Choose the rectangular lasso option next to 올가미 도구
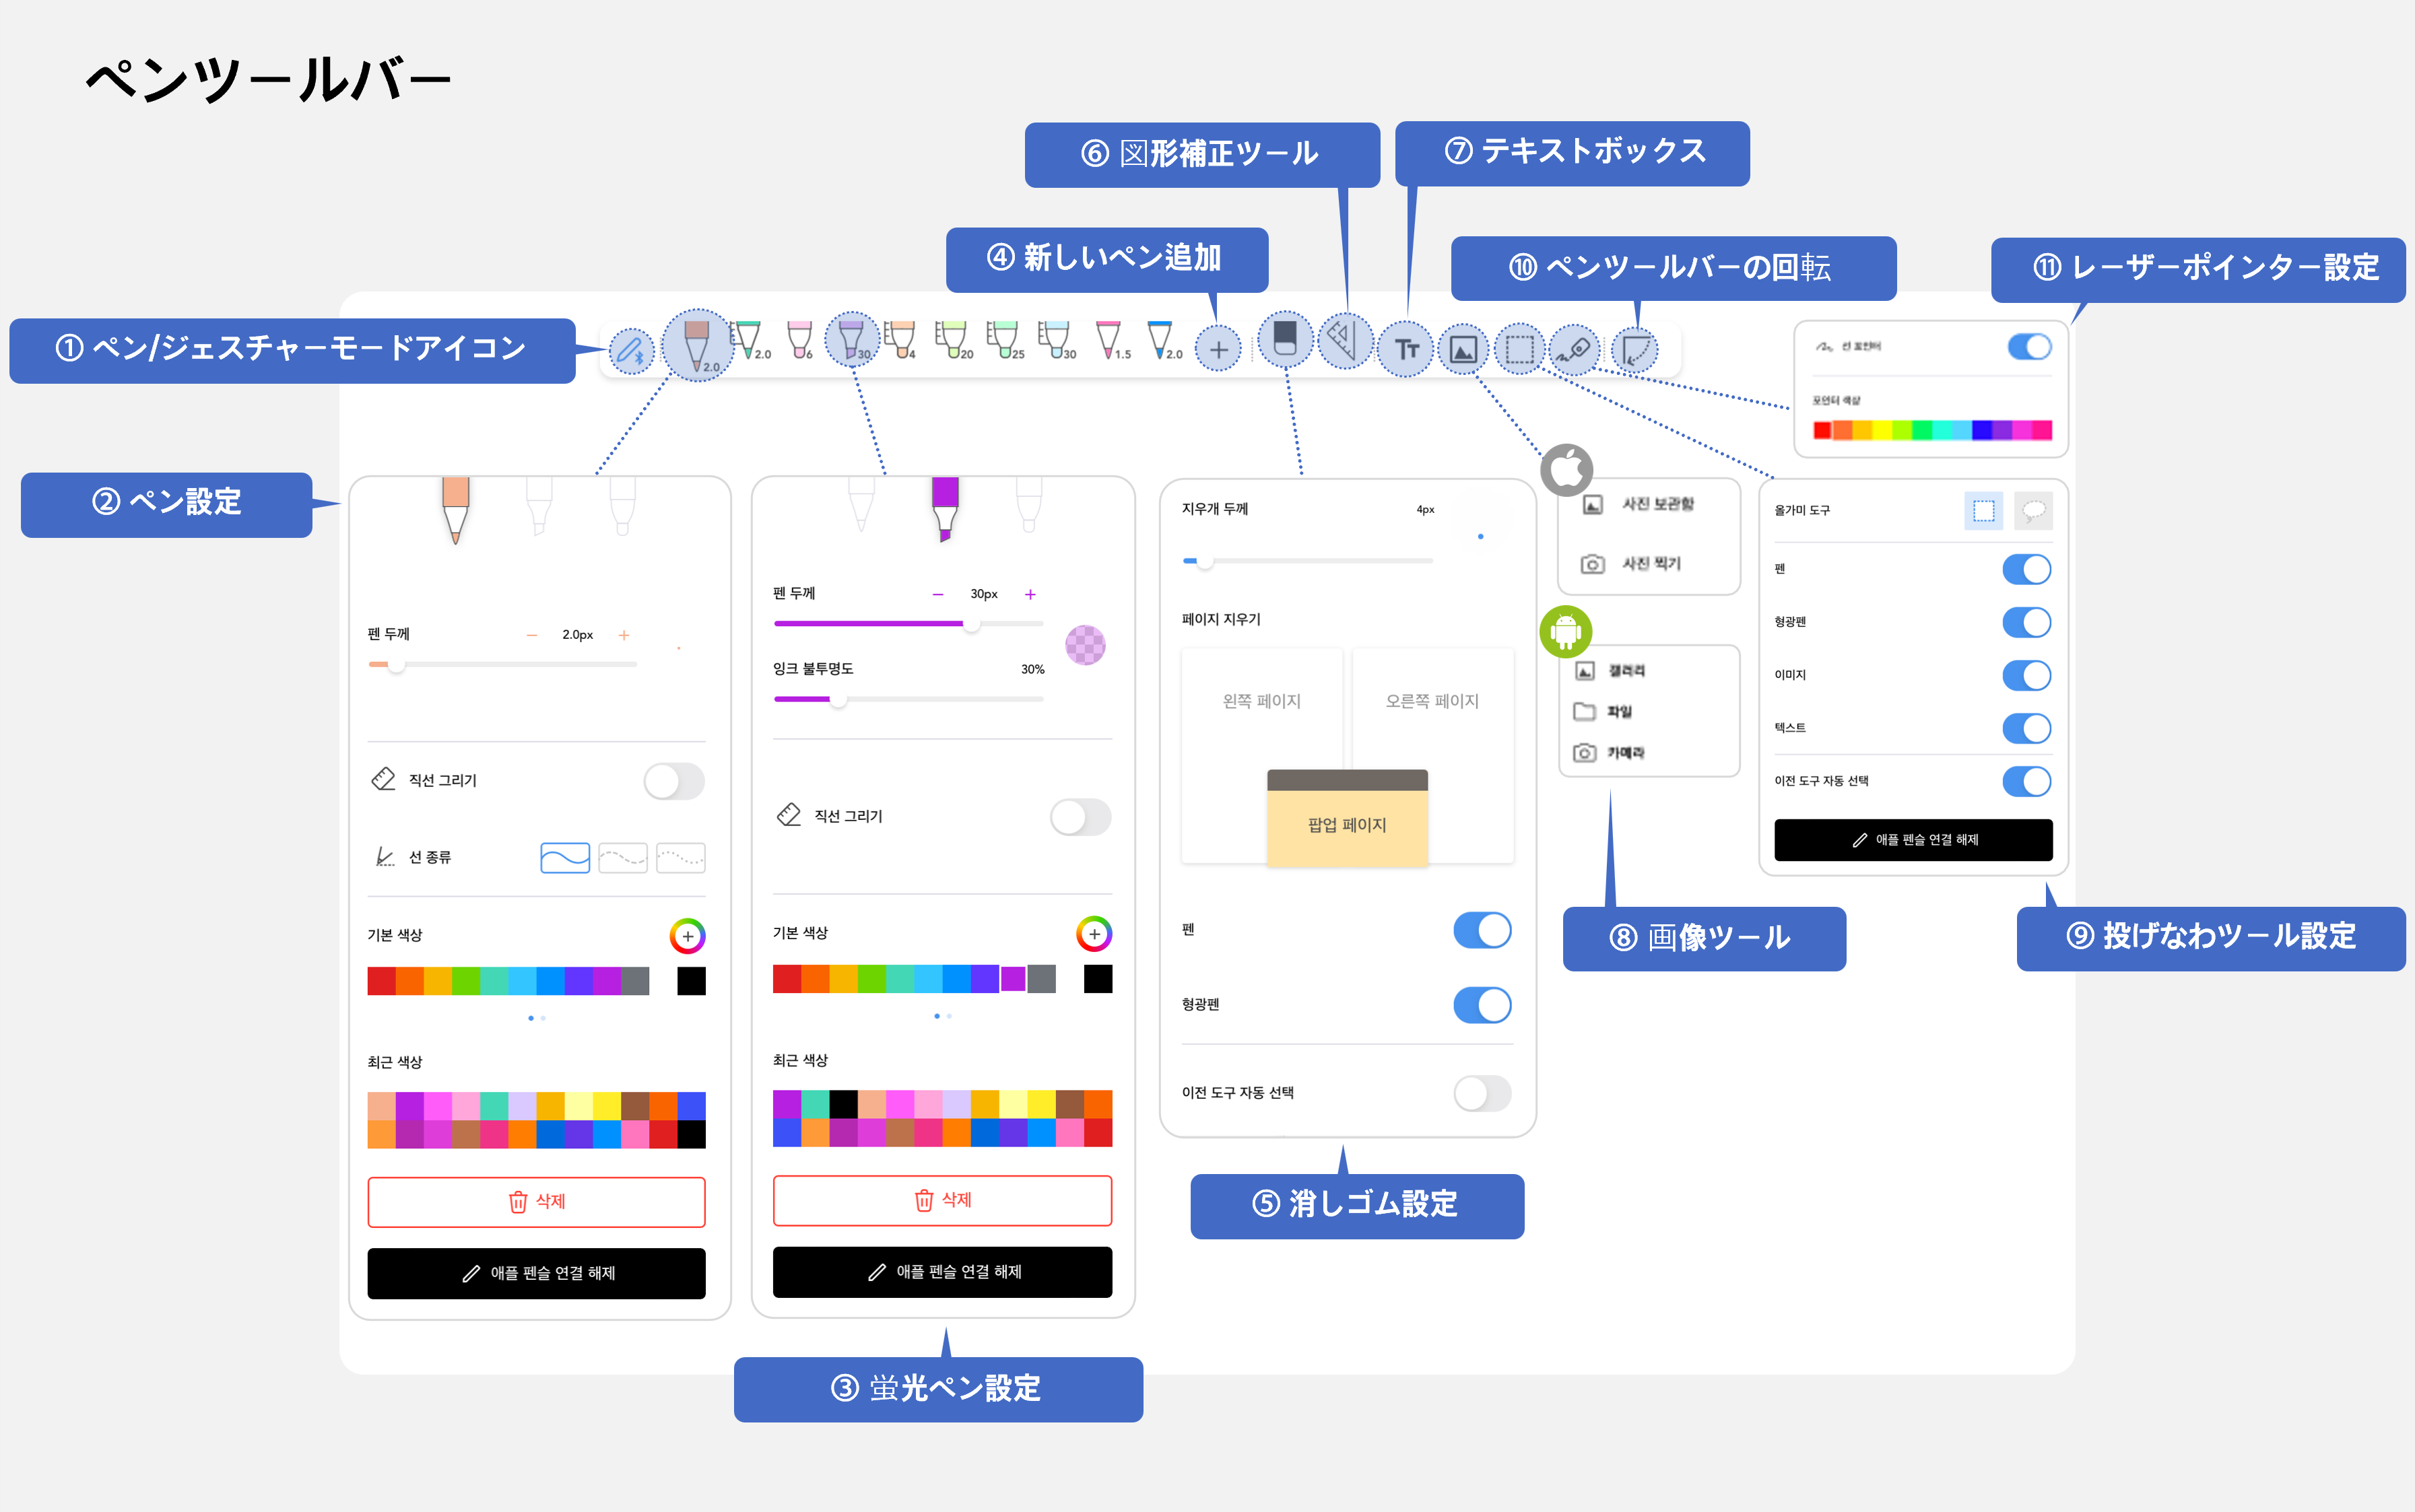This screenshot has height=1512, width=2415. pos(1983,511)
